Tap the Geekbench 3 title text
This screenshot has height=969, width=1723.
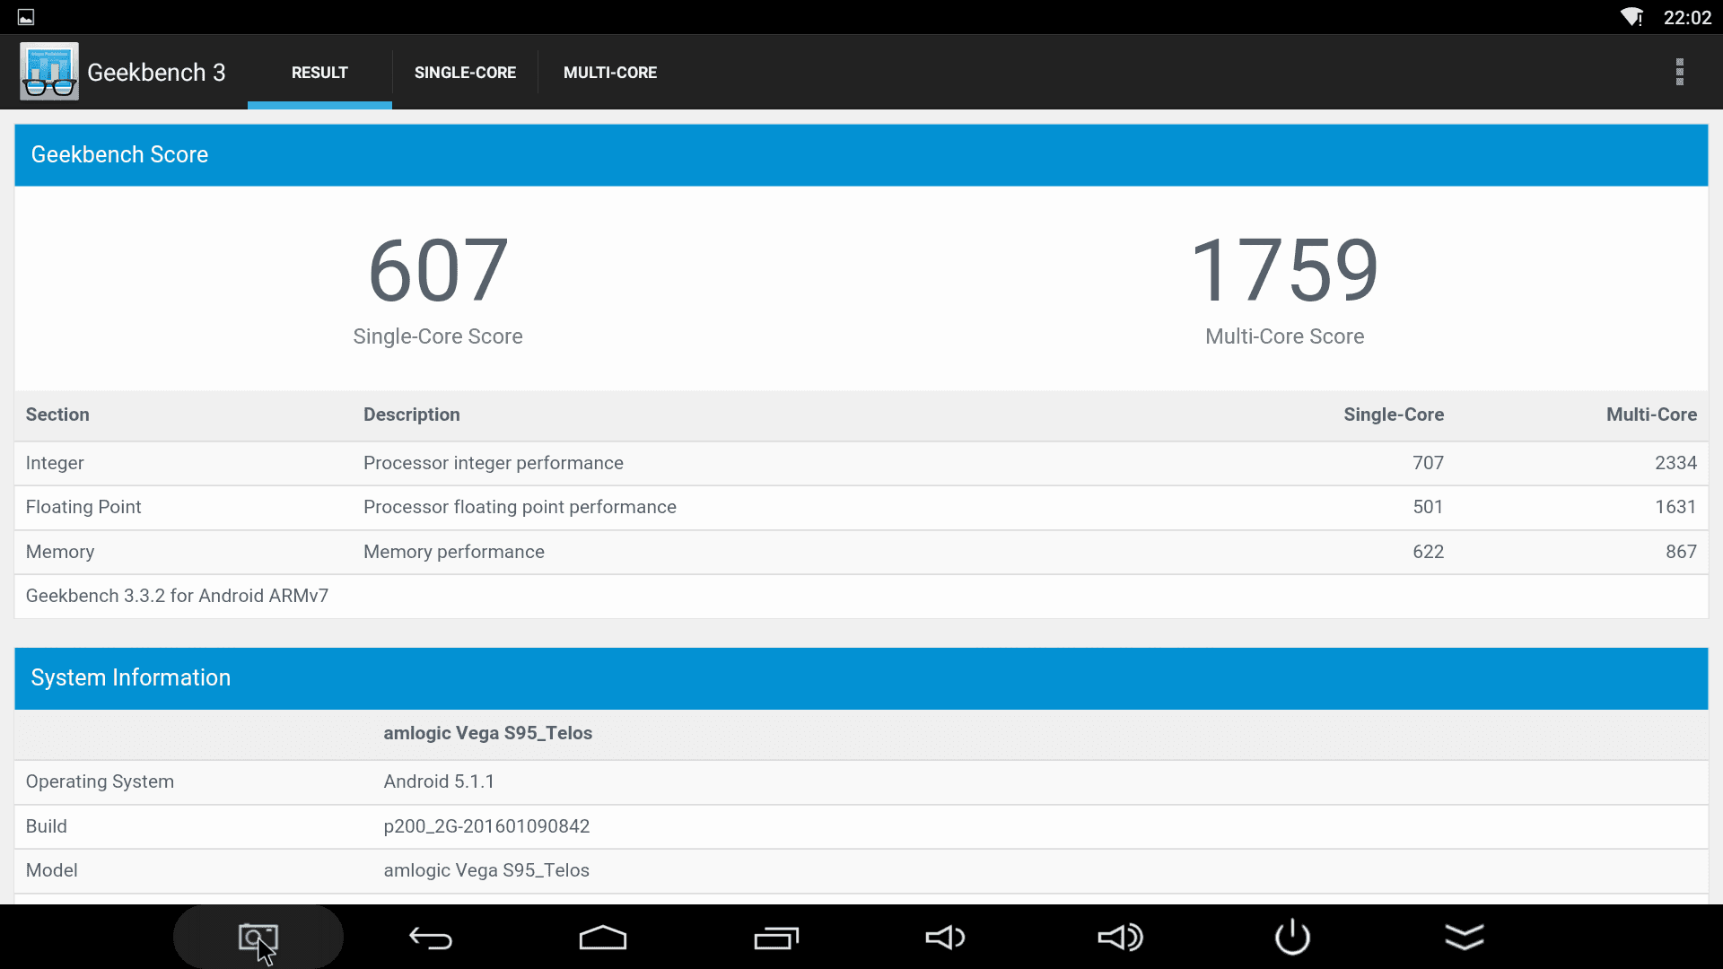(x=156, y=73)
